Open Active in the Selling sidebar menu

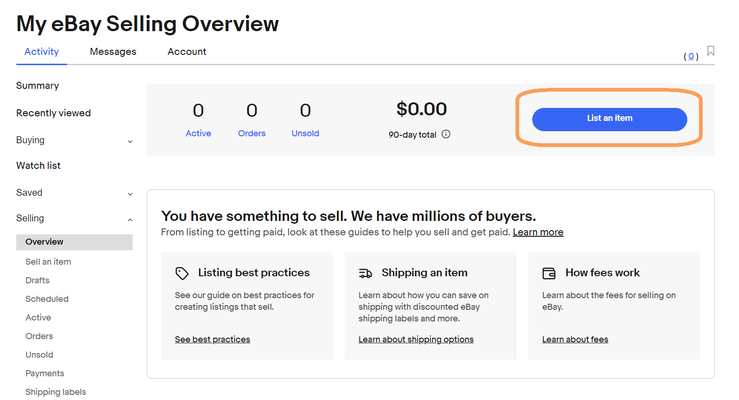(x=38, y=318)
